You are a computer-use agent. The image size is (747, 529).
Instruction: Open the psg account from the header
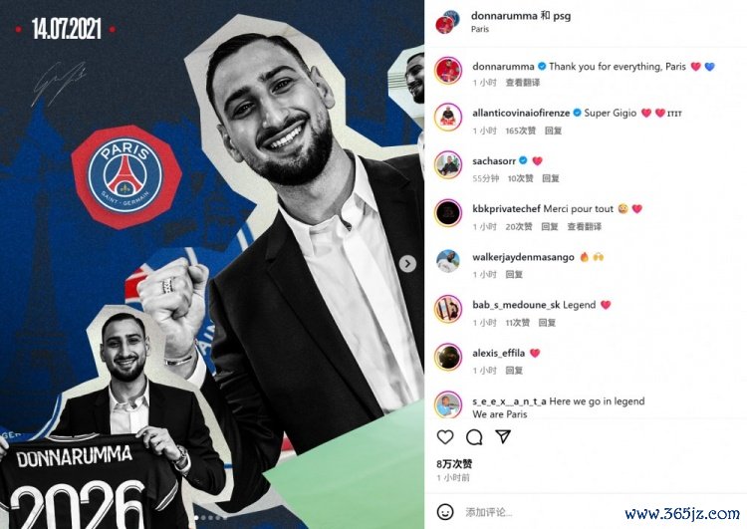562,16
